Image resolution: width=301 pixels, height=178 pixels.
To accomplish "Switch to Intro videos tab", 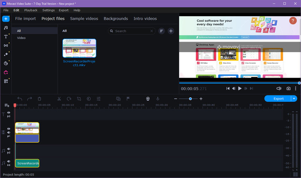I will pos(145,18).
